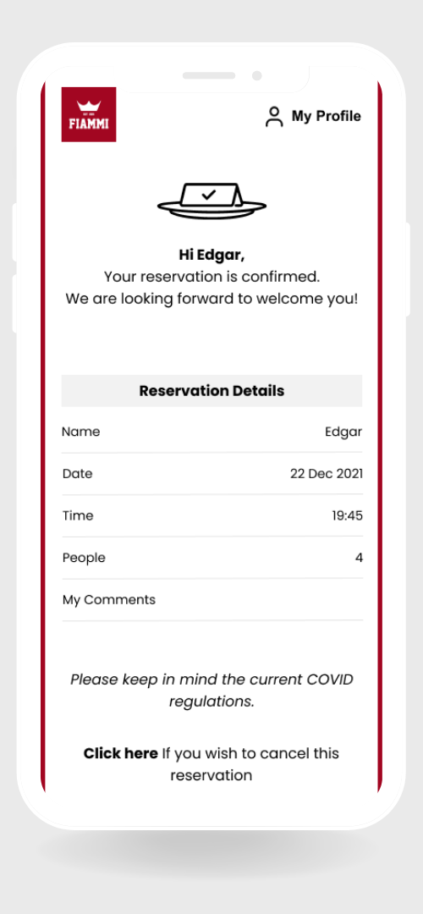Select the people count value 4
Viewport: 423px width, 914px height.
[359, 558]
